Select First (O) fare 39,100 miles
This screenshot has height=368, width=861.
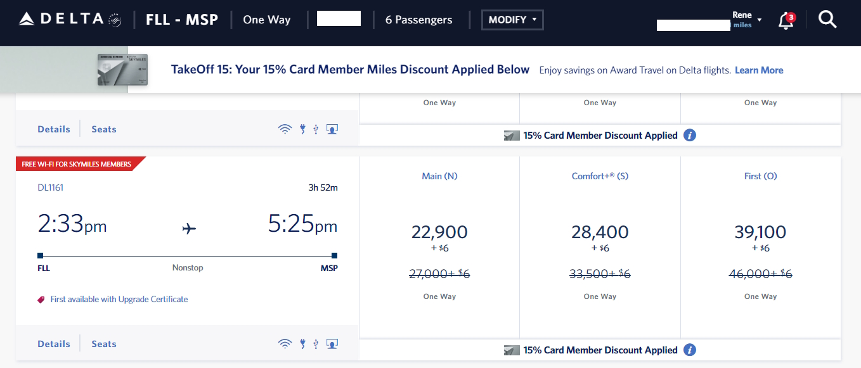pyautogui.click(x=760, y=232)
